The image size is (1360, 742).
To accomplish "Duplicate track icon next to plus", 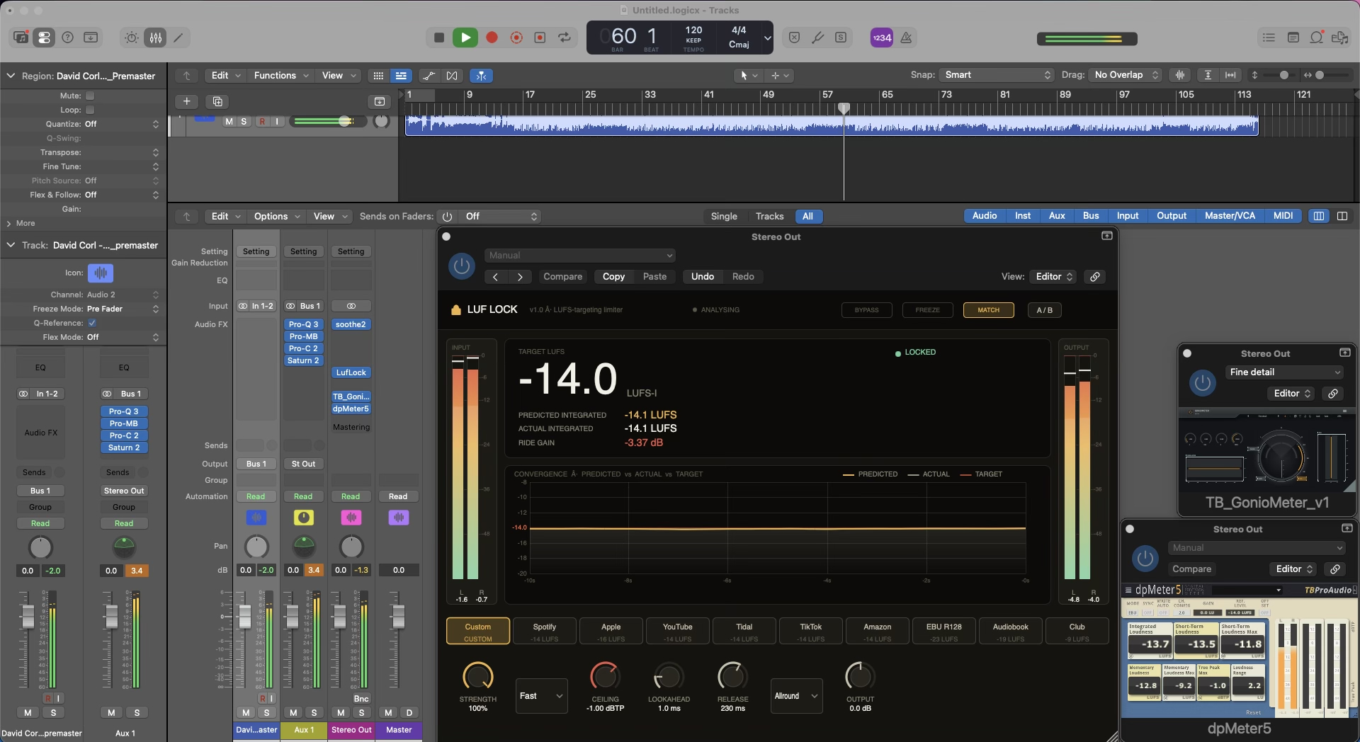I will (x=217, y=101).
